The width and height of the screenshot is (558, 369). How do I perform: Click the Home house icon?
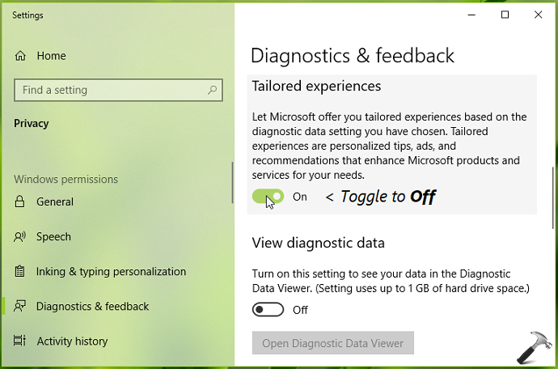point(20,56)
